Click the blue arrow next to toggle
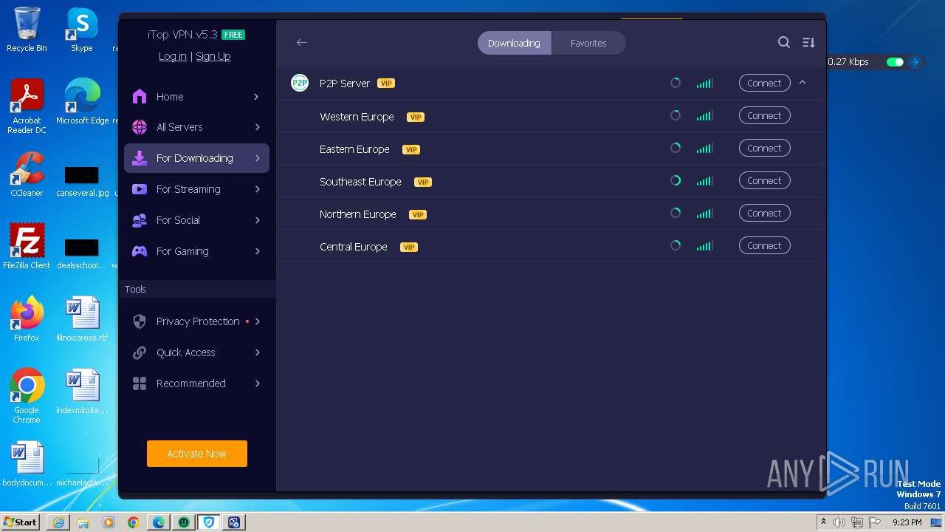 tap(914, 62)
